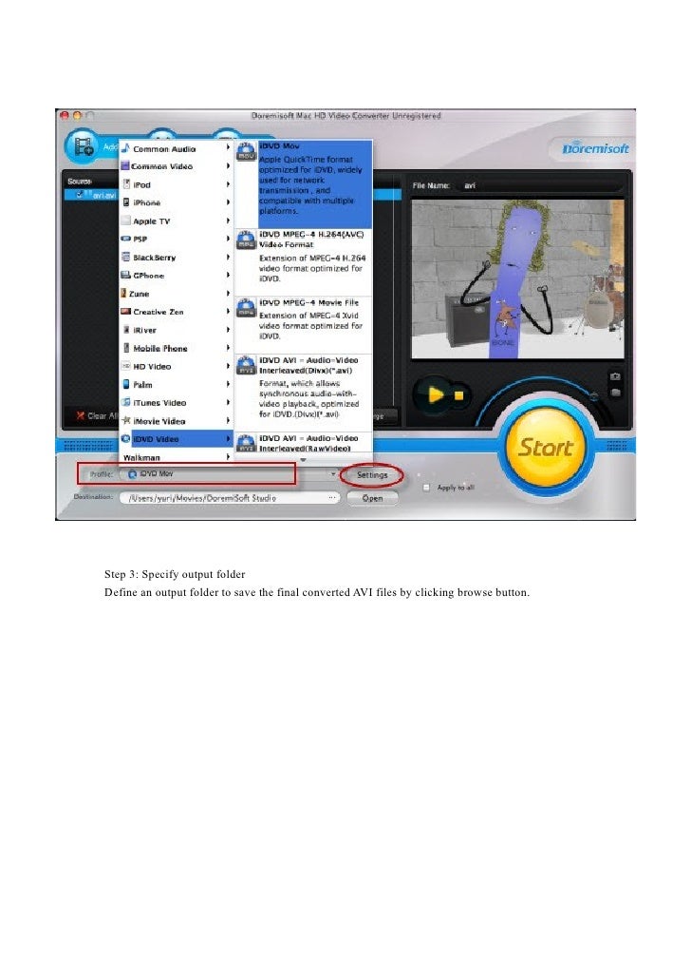Toggle the Apply to all checkbox

pyautogui.click(x=426, y=488)
